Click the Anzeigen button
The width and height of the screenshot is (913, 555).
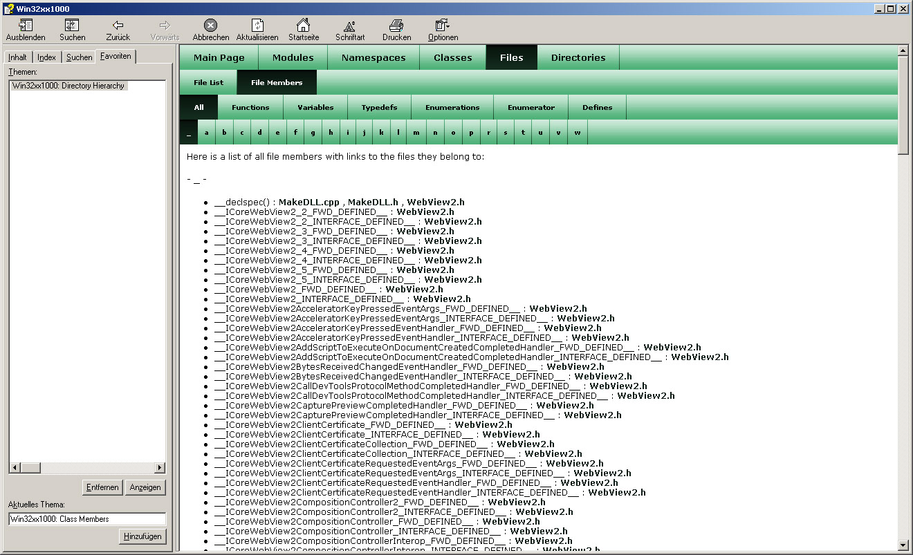[x=145, y=487]
